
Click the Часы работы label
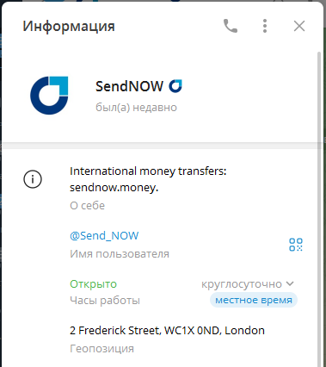tap(105, 301)
